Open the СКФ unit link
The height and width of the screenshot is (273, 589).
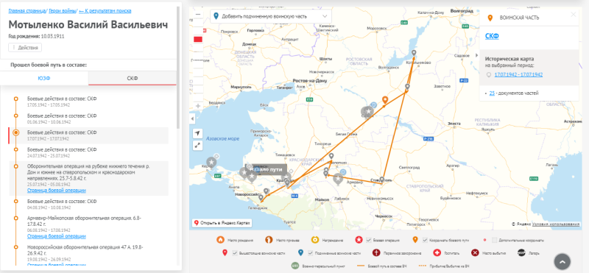point(492,37)
